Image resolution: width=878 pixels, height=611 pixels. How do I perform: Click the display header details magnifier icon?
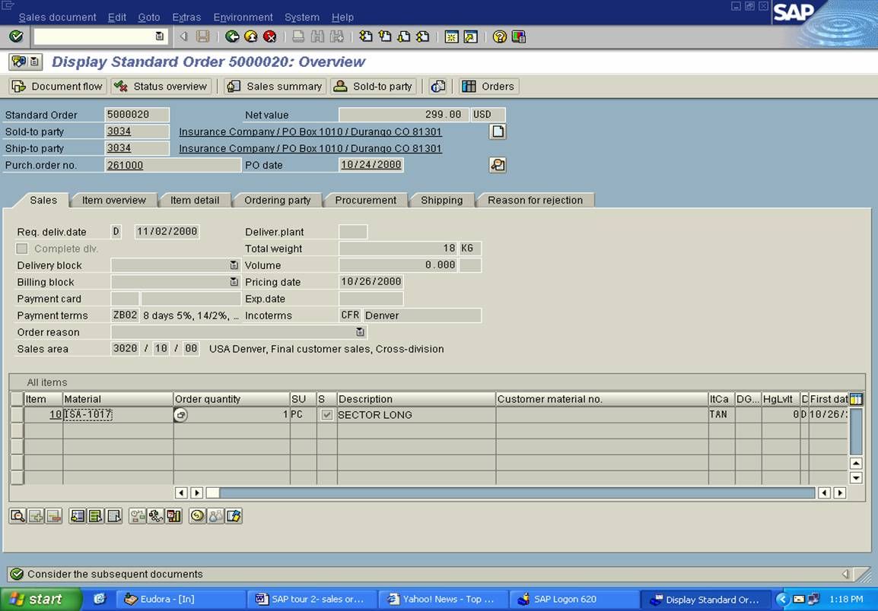pos(498,165)
